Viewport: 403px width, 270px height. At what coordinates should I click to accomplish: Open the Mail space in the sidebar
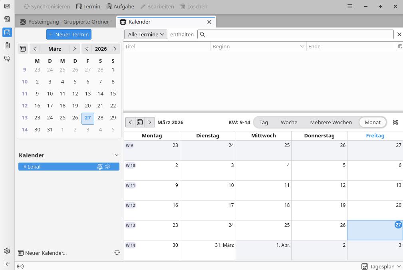[7, 6]
